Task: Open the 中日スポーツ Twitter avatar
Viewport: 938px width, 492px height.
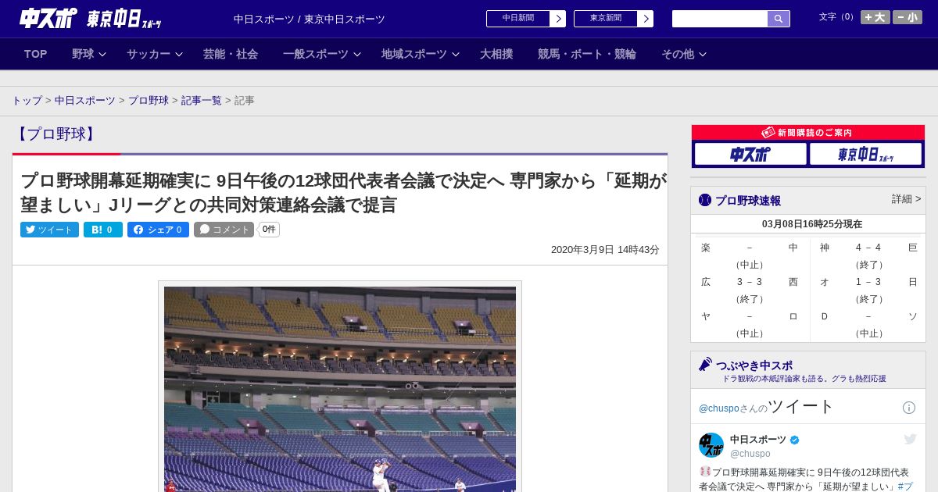Action: [x=711, y=445]
